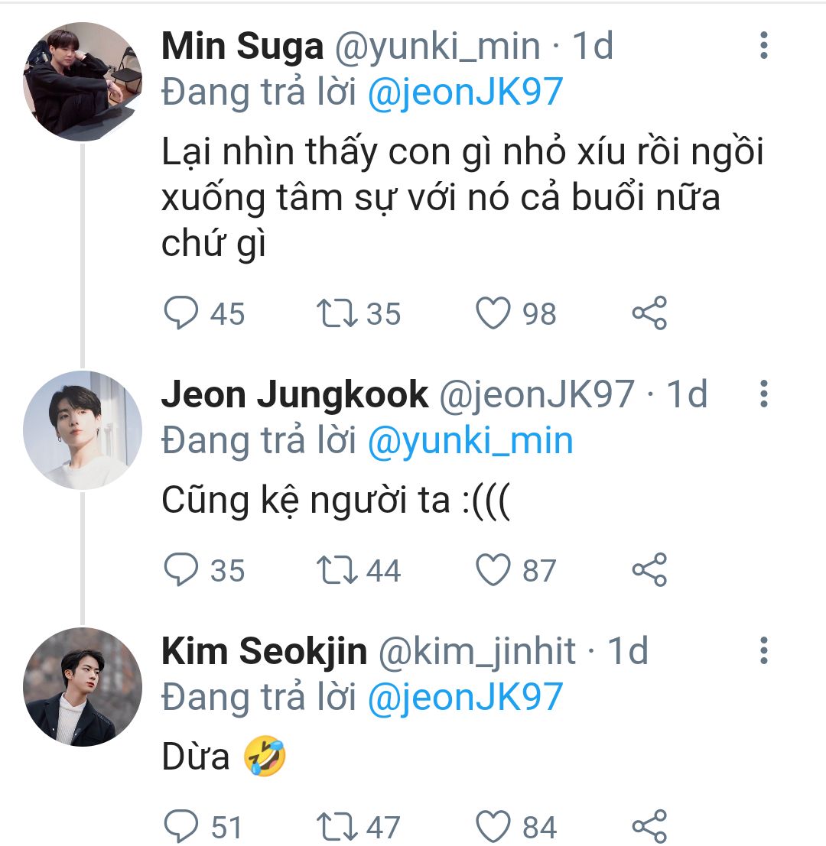Share Min Suga's tweet
Image resolution: width=826 pixels, height=846 pixels.
pyautogui.click(x=650, y=313)
